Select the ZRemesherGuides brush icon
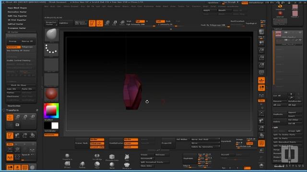Viewport: 307px width, 172px height. click(112, 157)
